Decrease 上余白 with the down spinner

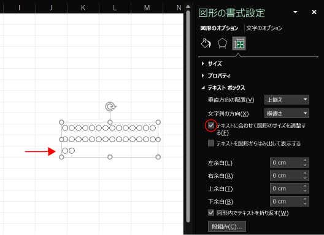[305, 191]
